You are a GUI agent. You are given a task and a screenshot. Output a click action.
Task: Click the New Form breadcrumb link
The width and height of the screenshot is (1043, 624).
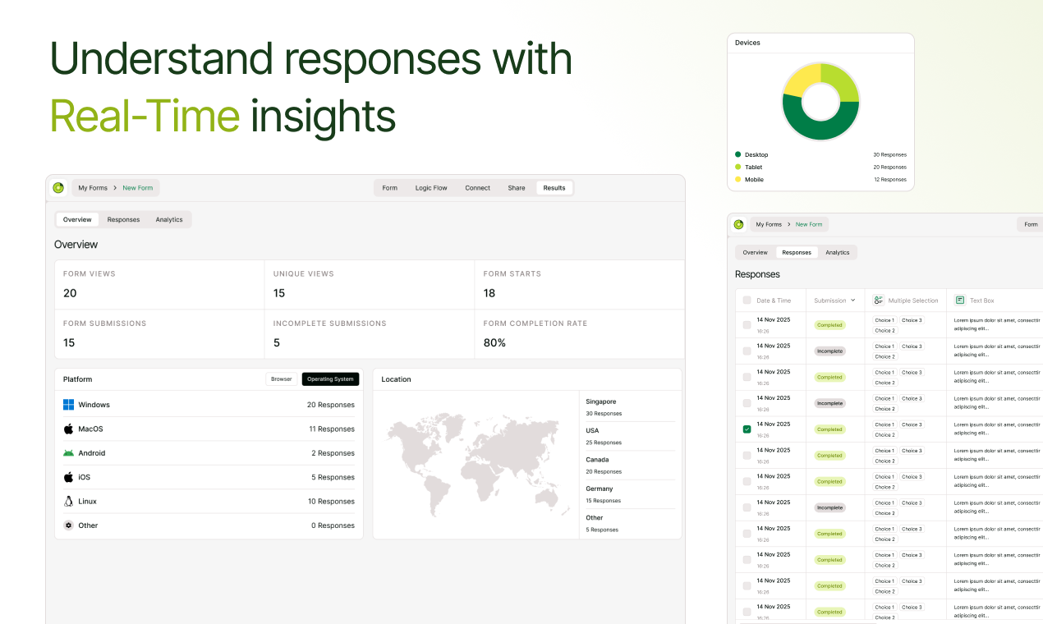point(137,187)
